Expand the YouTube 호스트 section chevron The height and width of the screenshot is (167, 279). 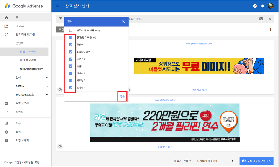(47, 95)
